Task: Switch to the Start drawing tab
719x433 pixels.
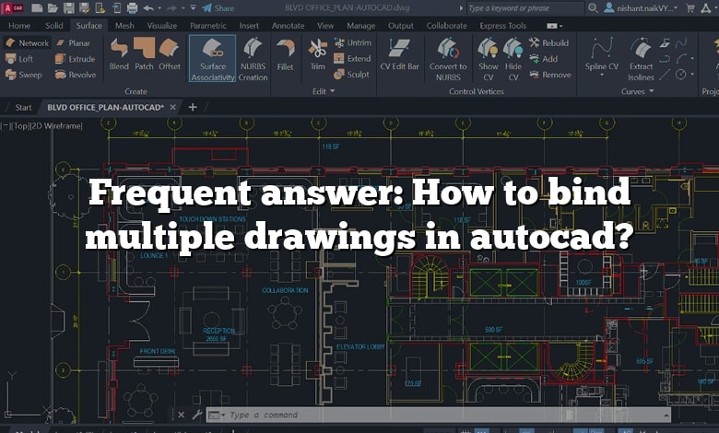Action: (23, 107)
